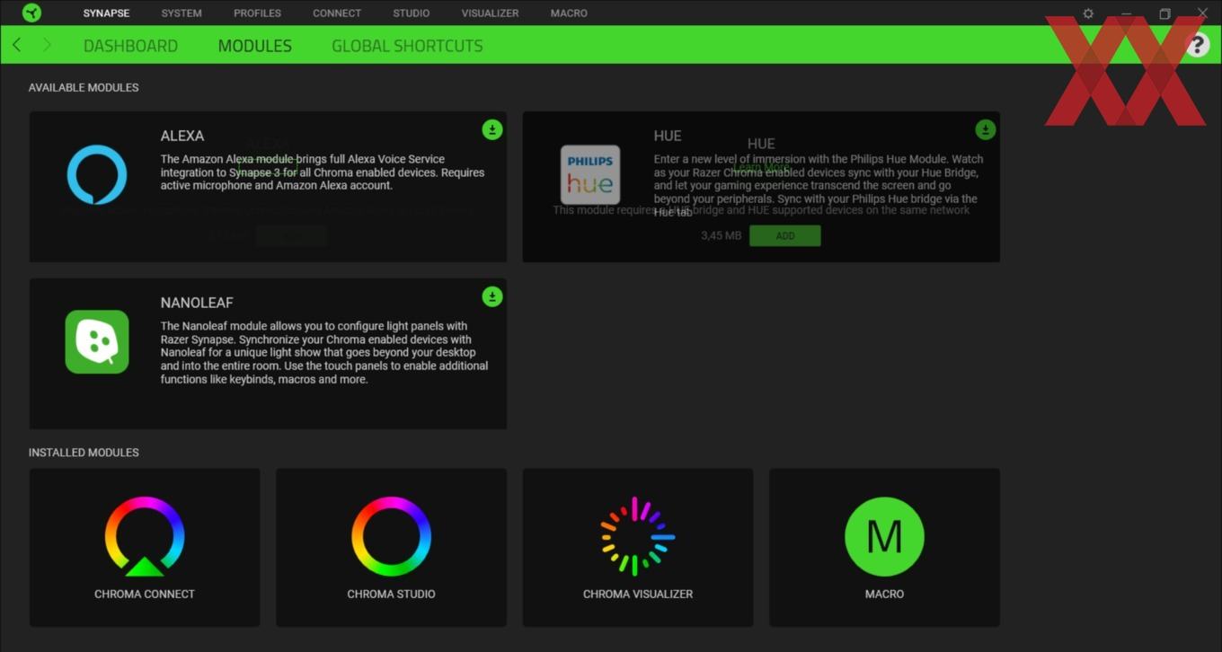Open the settings gear
The image size is (1222, 652).
1088,13
